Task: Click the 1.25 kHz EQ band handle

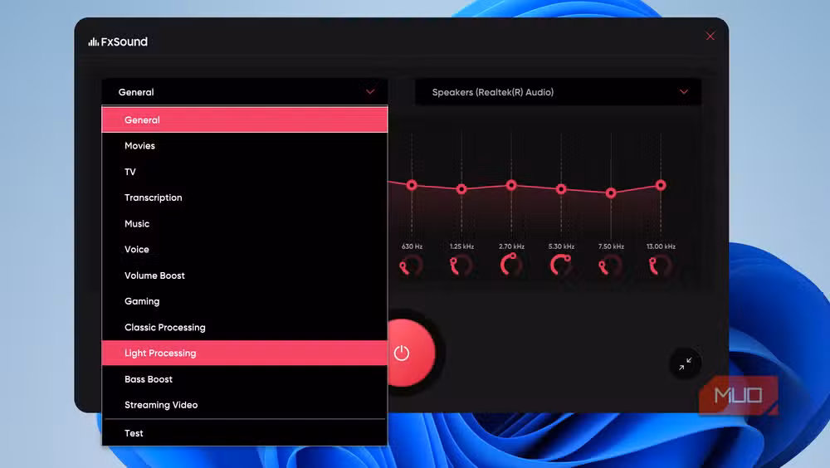Action: (x=461, y=189)
